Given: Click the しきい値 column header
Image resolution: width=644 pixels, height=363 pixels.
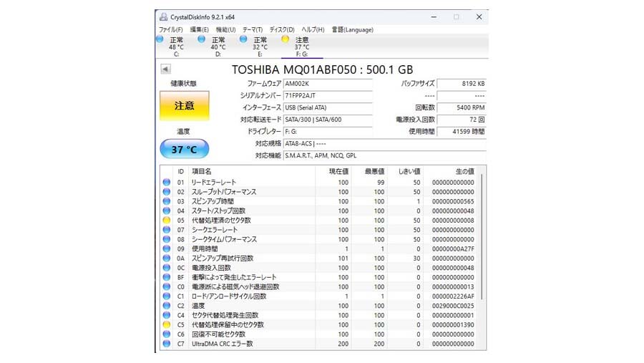Looking at the screenshot, I should [x=405, y=171].
